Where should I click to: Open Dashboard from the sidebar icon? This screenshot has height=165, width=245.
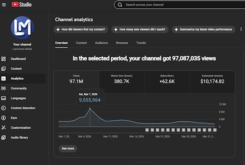click(4, 59)
